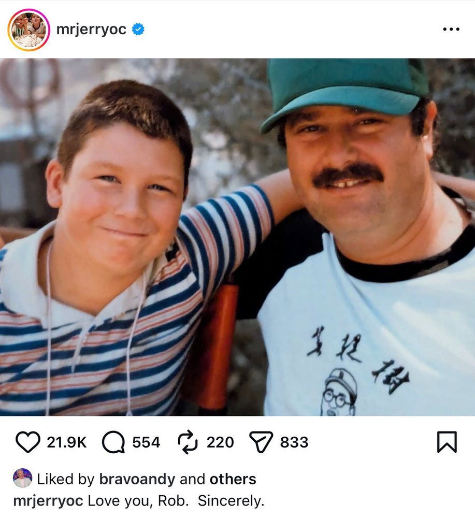Screen dimensions: 475x518
Task: Tap the main post photo
Action: (237, 237)
